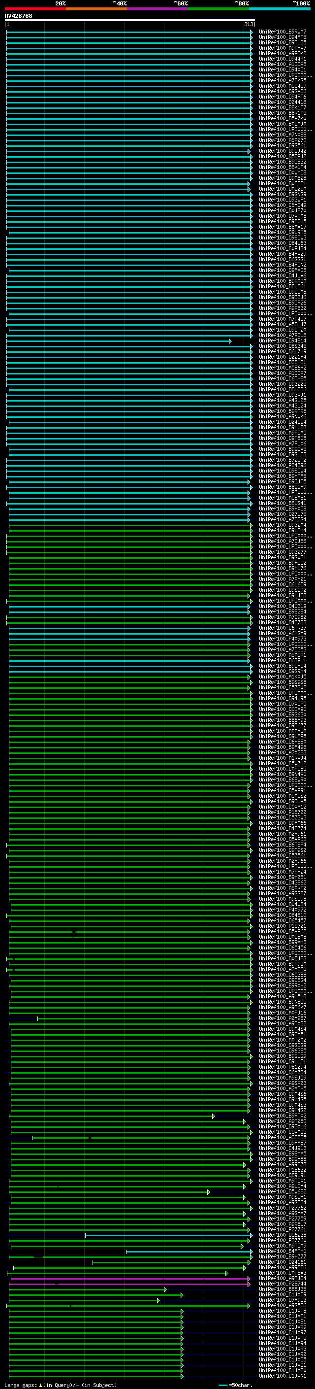Select the UniRef100_B9S2B4 label
Image resolution: width=315 pixels, height=1389 pixels.
click(x=283, y=611)
